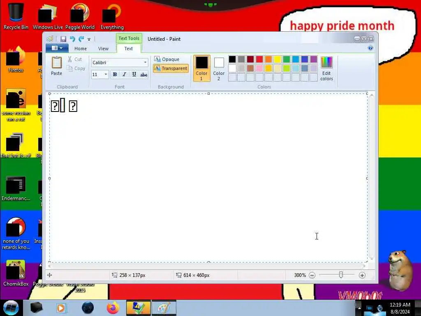Open Endermanc... desktop icon
The image size is (421, 316).
point(16,188)
